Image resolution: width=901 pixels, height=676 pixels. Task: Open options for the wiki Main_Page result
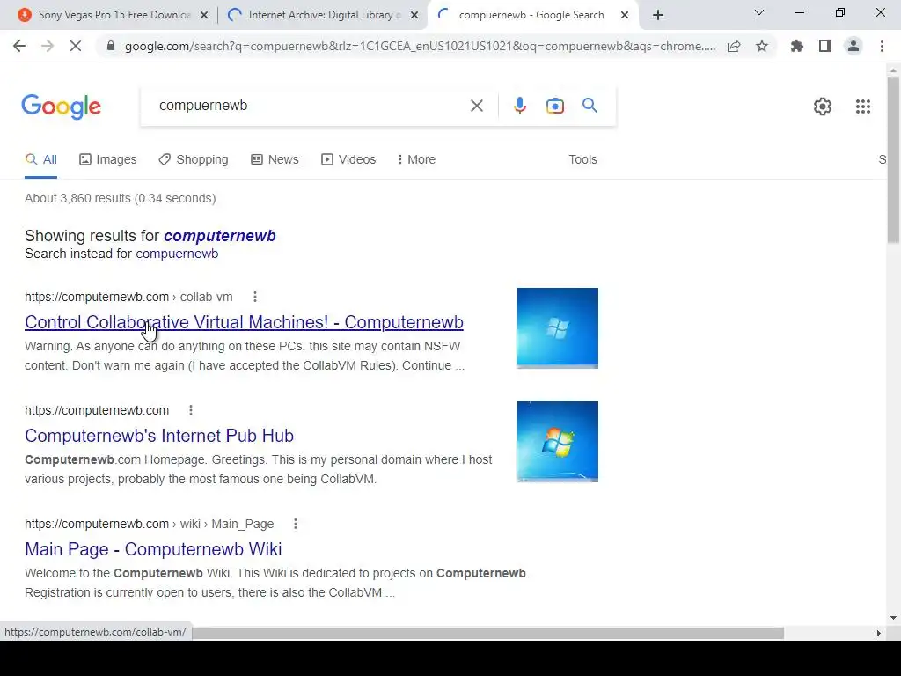(296, 524)
